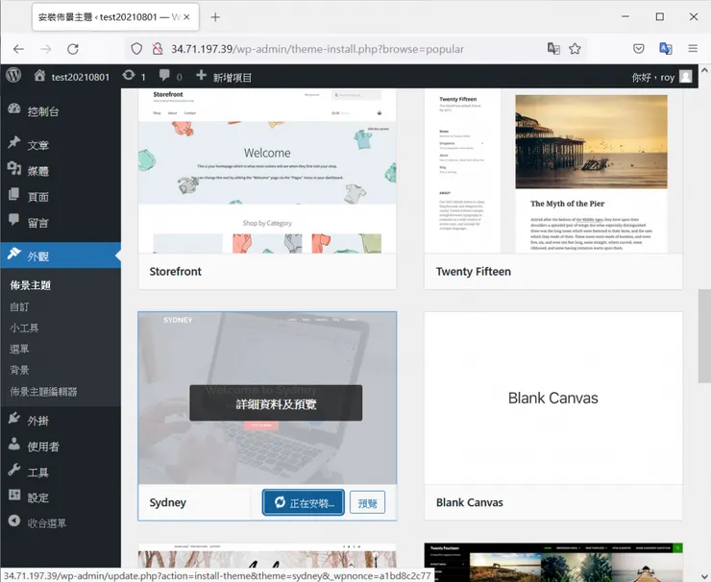Image resolution: width=711 pixels, height=582 pixels.
Task: Click the 預覽 button for Sydney
Action: tap(367, 502)
